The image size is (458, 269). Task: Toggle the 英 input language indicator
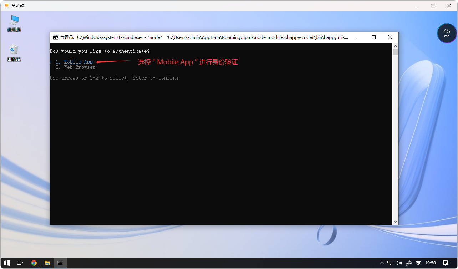tap(418, 263)
